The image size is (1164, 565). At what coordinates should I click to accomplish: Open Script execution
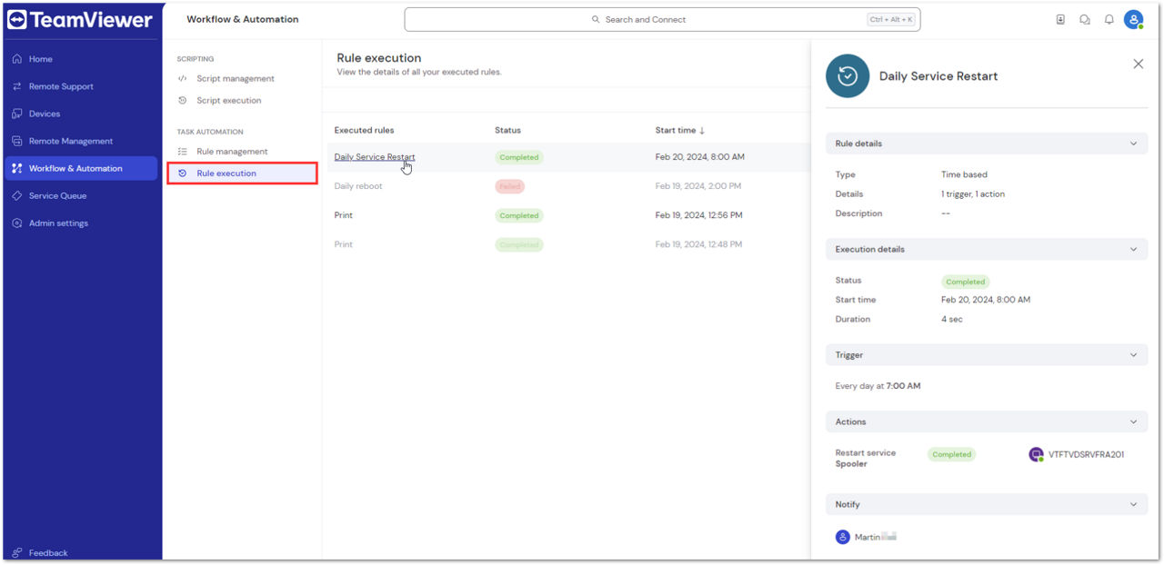tap(228, 100)
